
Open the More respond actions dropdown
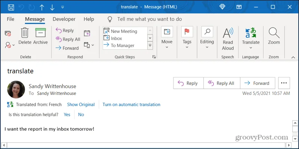pyautogui.click(x=89, y=45)
